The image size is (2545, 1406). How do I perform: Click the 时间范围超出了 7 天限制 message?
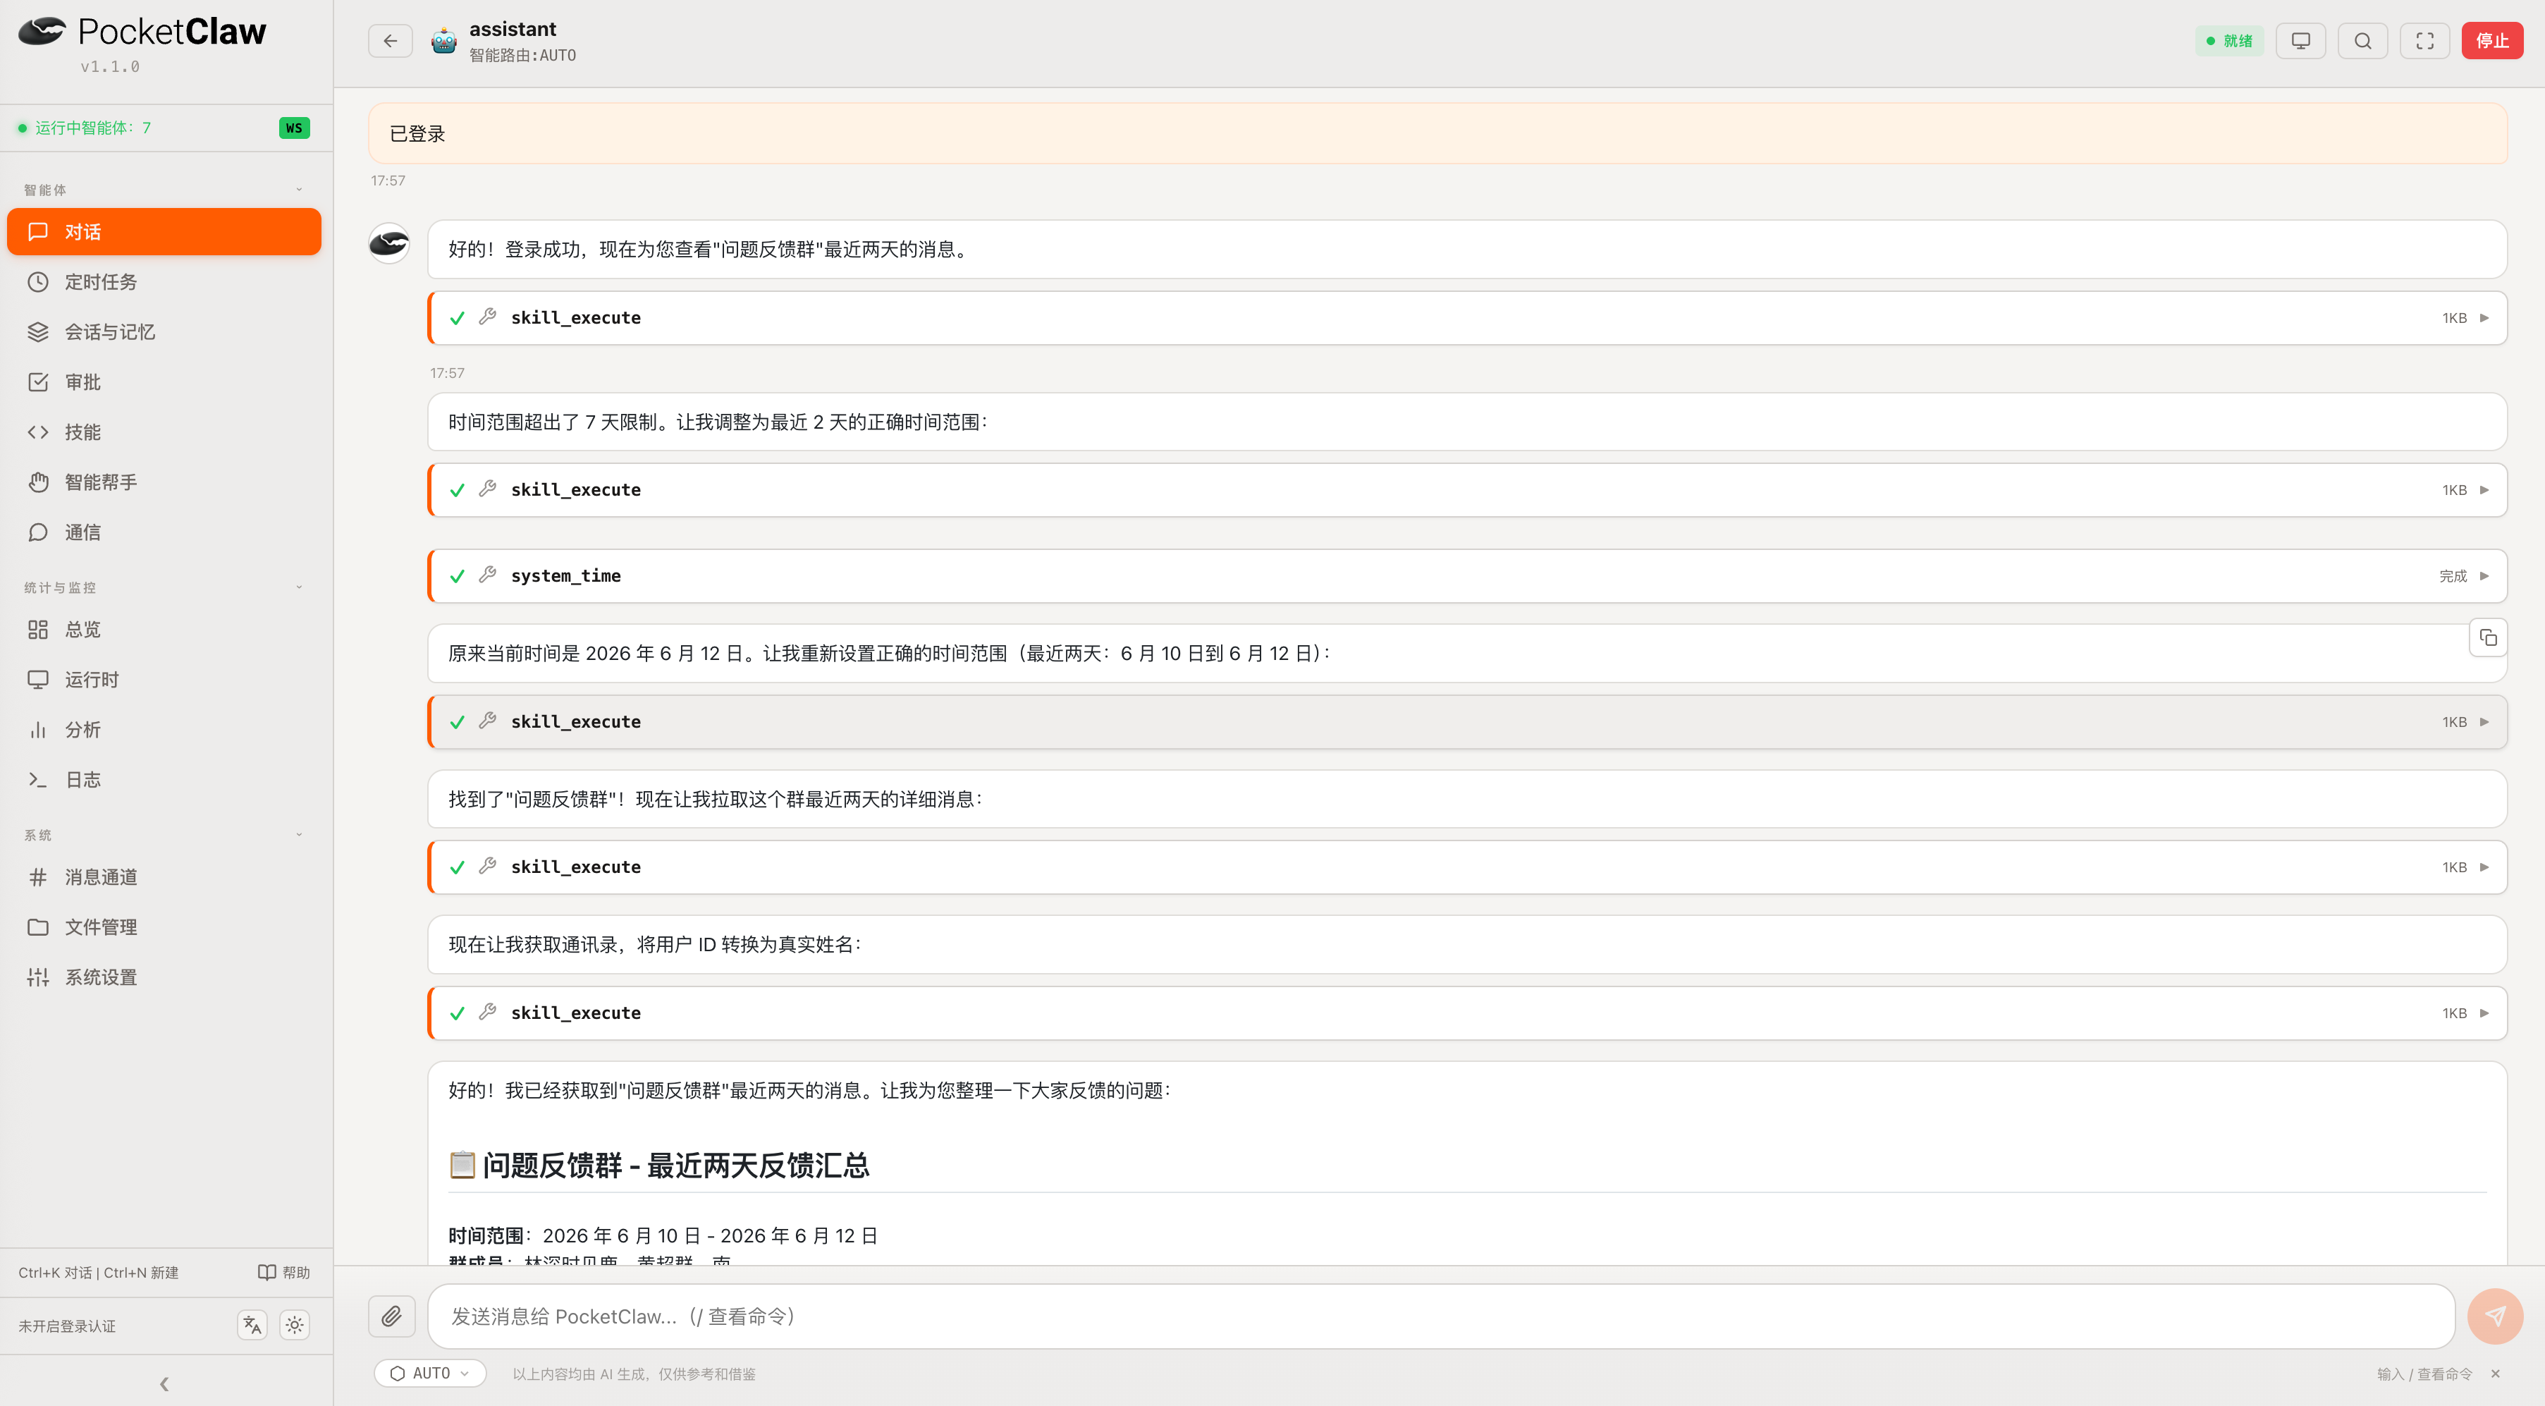tap(1467, 422)
